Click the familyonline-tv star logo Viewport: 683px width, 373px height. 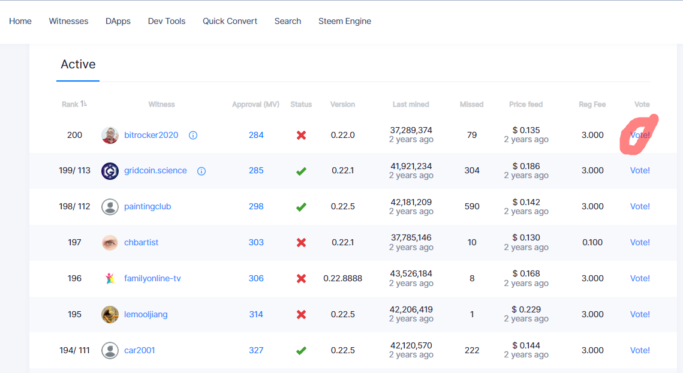point(110,278)
